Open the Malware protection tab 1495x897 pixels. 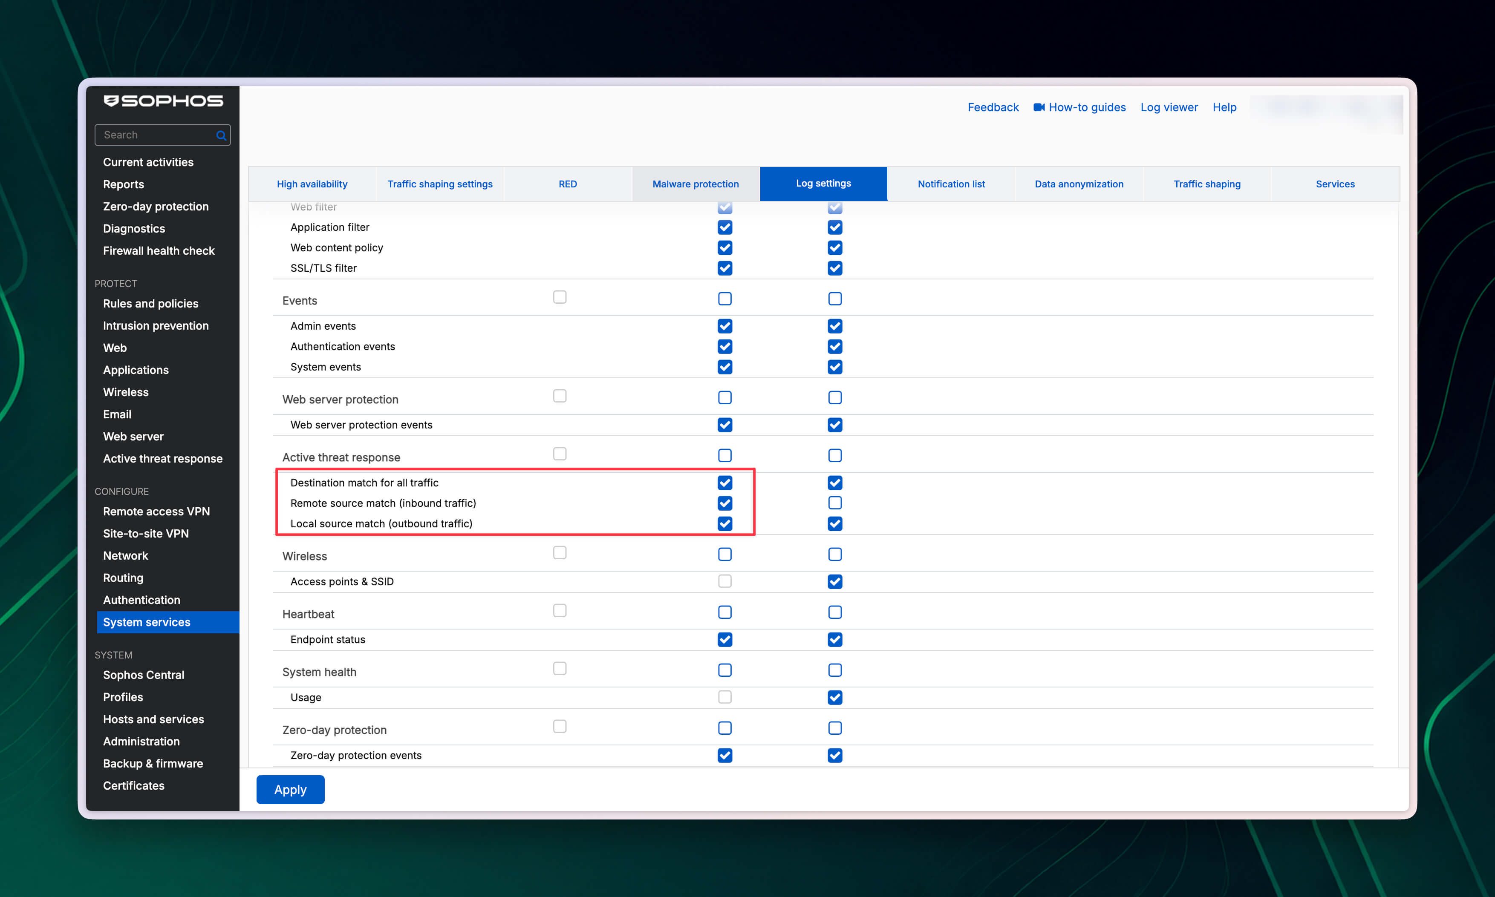pyautogui.click(x=696, y=184)
